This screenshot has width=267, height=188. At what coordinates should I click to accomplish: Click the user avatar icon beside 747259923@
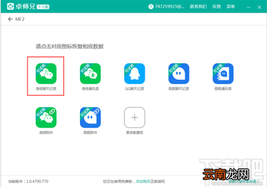coord(151,7)
